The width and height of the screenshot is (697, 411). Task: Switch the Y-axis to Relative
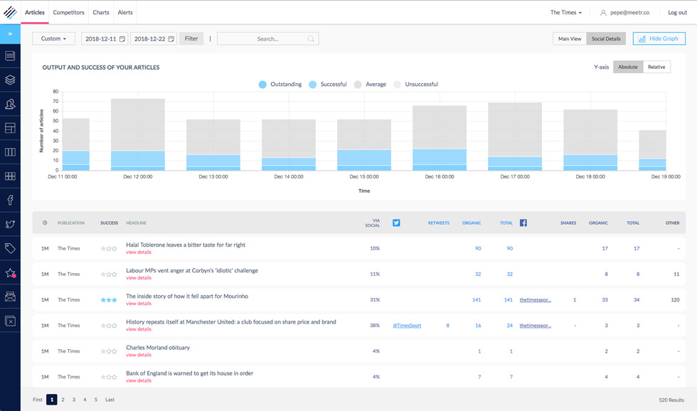[x=656, y=67]
